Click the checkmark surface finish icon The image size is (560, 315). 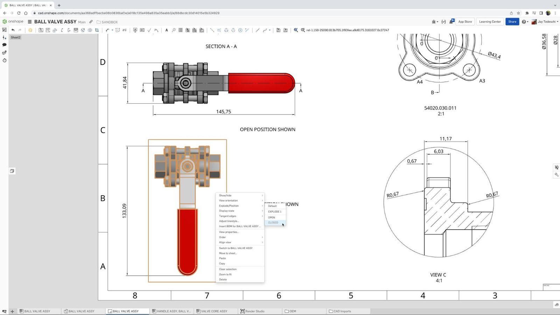tap(149, 30)
